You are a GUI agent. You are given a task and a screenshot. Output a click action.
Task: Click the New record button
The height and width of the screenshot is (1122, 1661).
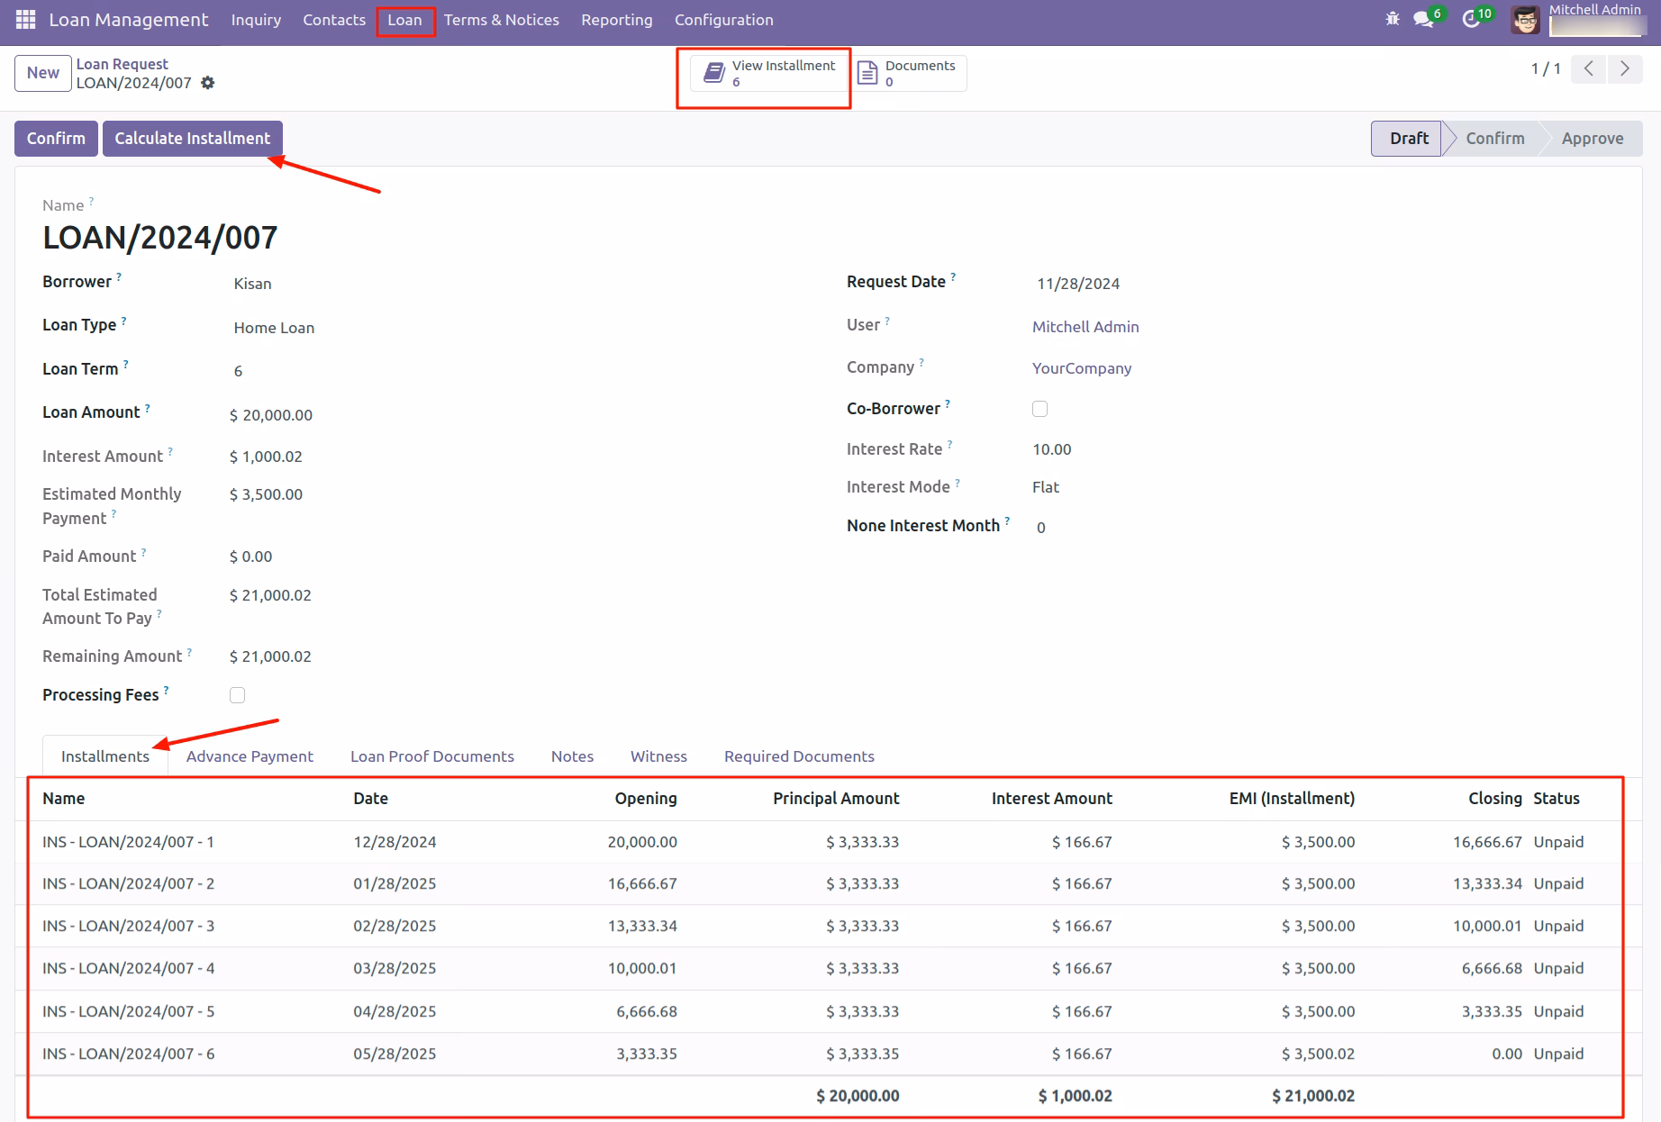[x=43, y=73]
